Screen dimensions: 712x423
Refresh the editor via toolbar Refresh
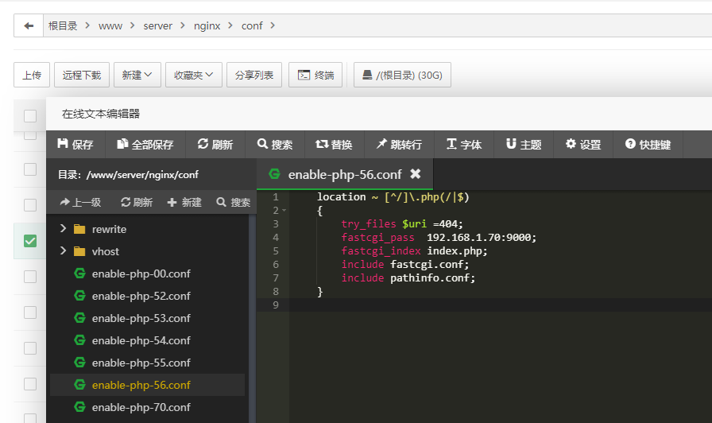pos(215,145)
